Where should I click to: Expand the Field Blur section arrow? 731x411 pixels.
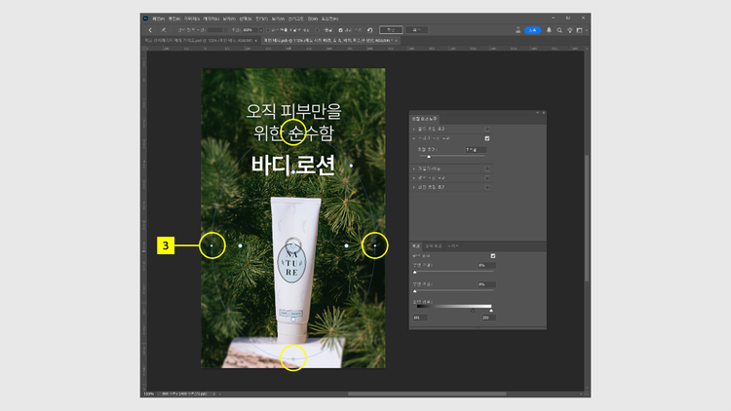pyautogui.click(x=414, y=130)
